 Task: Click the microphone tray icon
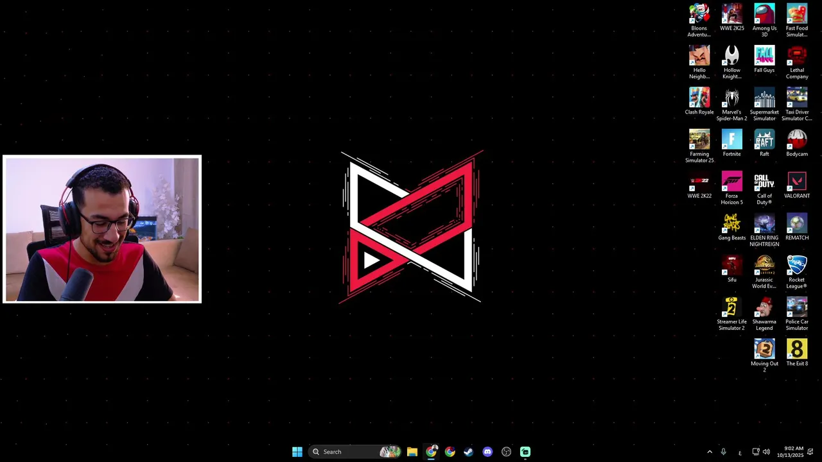[724, 452]
